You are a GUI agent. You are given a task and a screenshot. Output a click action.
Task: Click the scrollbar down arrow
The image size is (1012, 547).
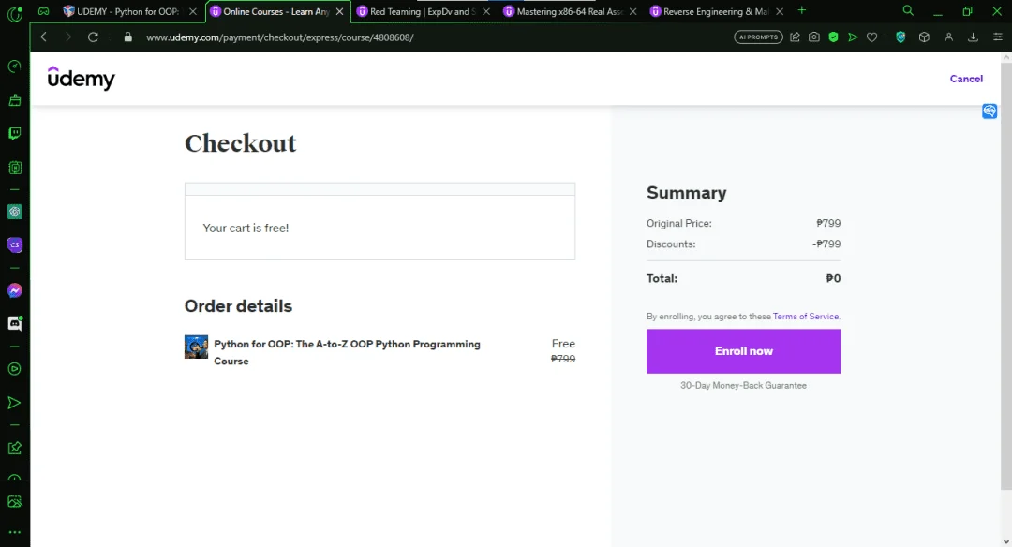tap(1006, 541)
